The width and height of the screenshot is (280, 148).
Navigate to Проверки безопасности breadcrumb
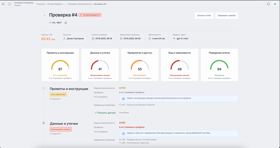80,4
